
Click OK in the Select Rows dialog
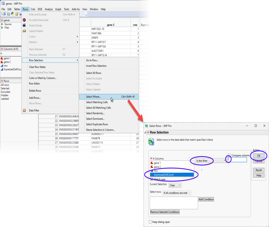tap(259, 156)
